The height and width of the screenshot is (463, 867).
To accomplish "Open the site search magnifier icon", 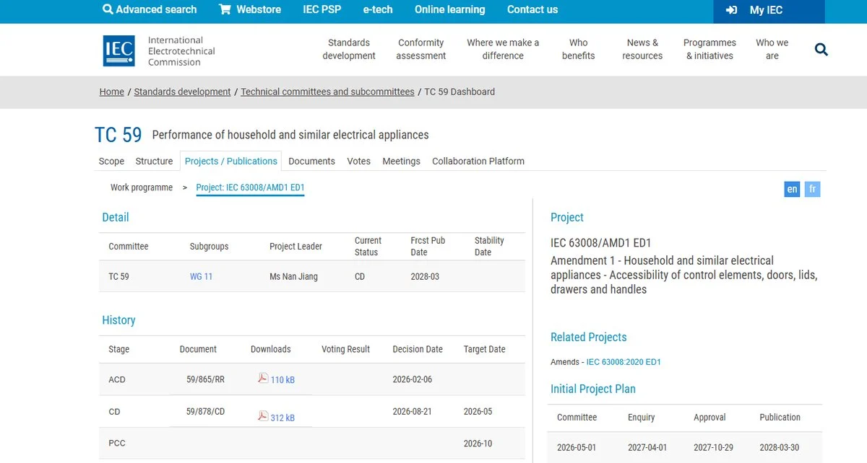I will point(821,49).
